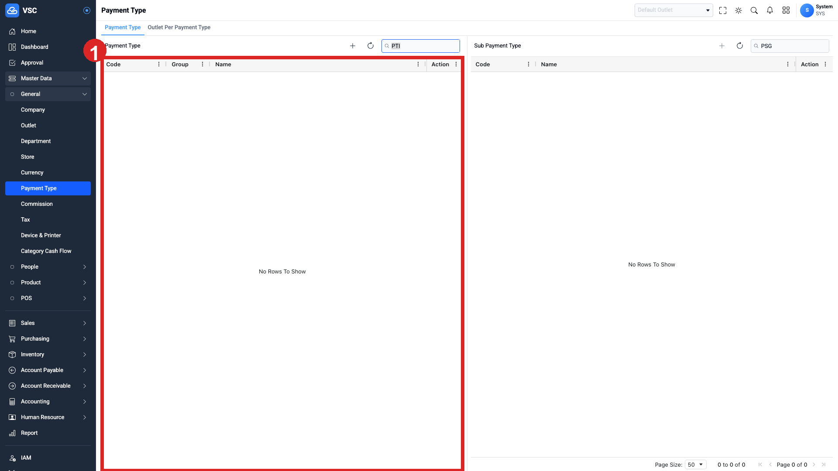The height and width of the screenshot is (471, 838).
Task: Collapse the Master Data section
Action: coord(48,78)
